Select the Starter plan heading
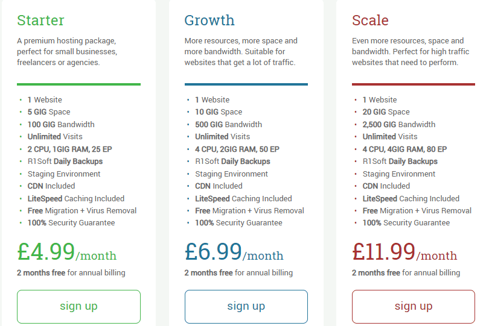489x326 pixels. (40, 20)
